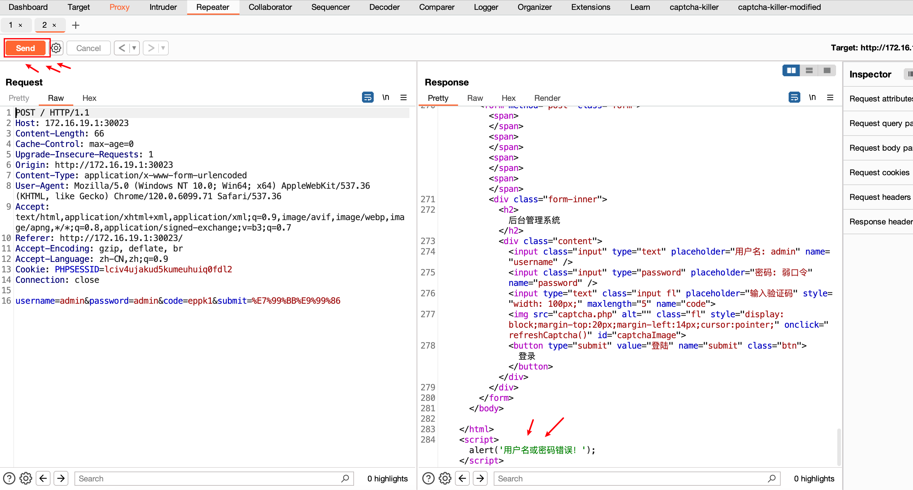Open the Intruder tab

click(x=163, y=7)
